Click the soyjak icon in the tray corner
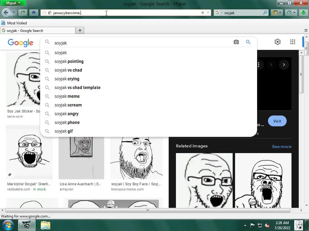The height and width of the screenshot is (231, 309). point(299,225)
